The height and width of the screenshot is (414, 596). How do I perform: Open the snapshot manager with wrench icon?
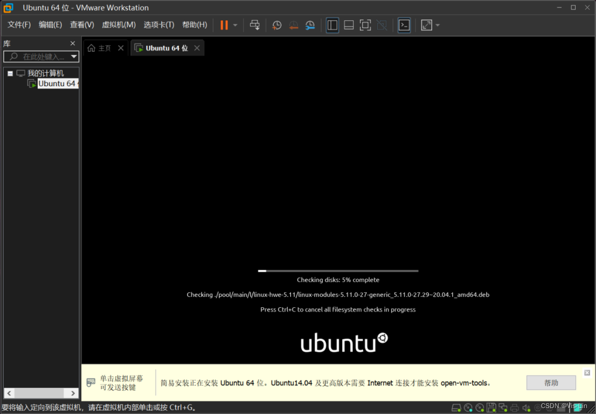pos(310,25)
